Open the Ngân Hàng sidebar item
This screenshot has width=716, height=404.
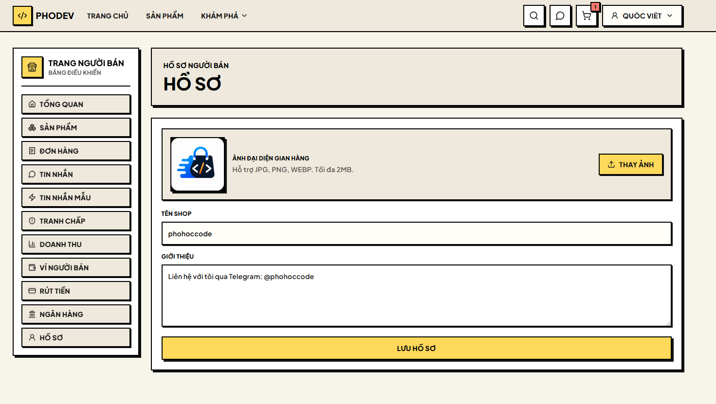coord(76,314)
